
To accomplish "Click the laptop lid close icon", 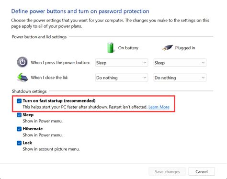I will point(23,77).
